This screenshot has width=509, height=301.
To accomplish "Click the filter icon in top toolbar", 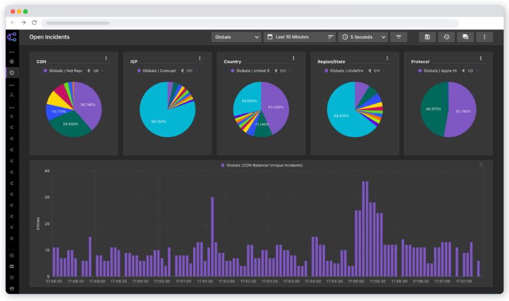I will pyautogui.click(x=399, y=37).
